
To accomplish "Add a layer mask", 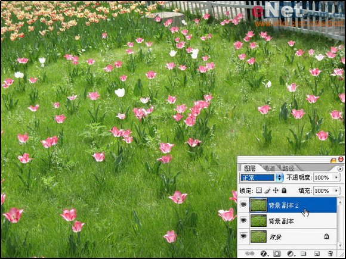I will point(277,254).
